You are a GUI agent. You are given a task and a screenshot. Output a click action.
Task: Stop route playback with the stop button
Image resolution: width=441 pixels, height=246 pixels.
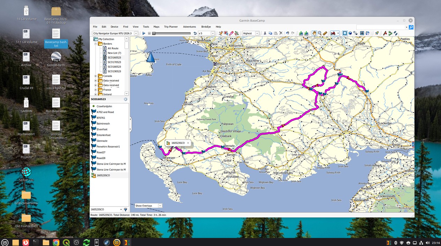(x=149, y=33)
